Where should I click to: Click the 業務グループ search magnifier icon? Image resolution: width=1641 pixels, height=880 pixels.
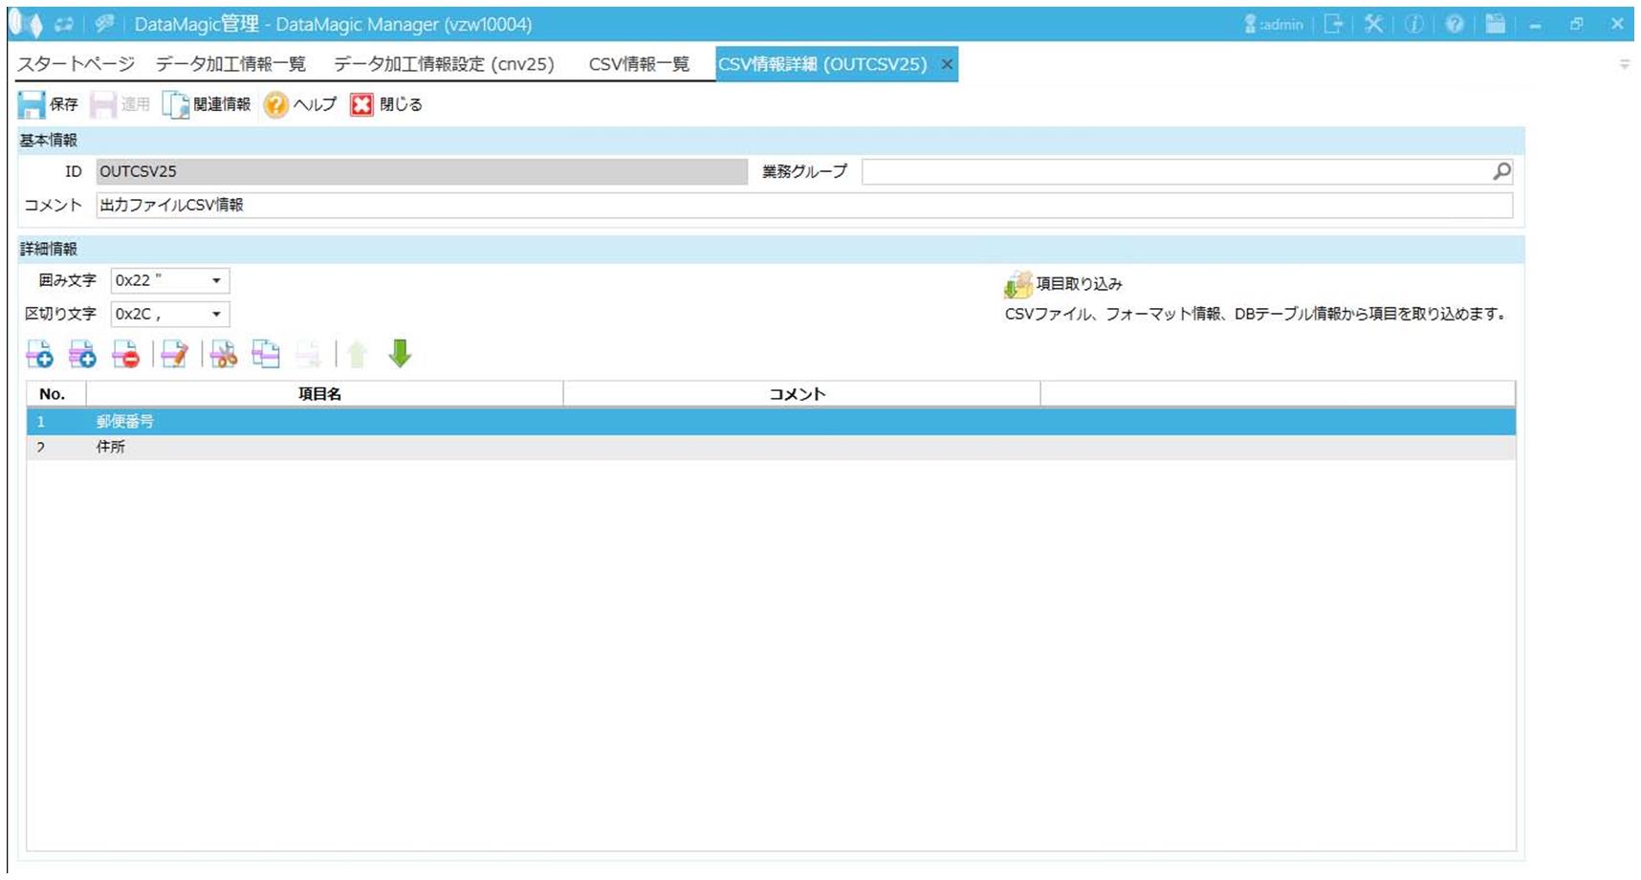point(1501,171)
